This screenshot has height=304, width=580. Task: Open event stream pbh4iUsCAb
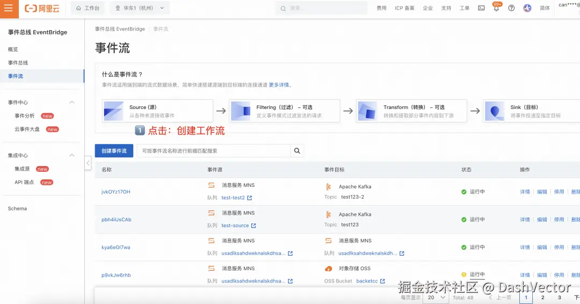(x=116, y=219)
